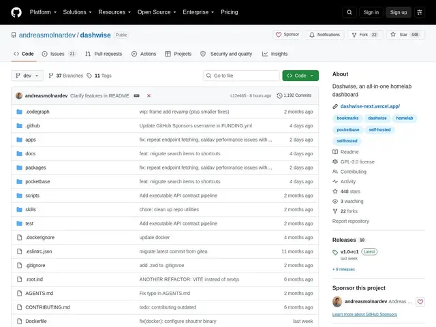Show the + 9 releases link

click(343, 270)
